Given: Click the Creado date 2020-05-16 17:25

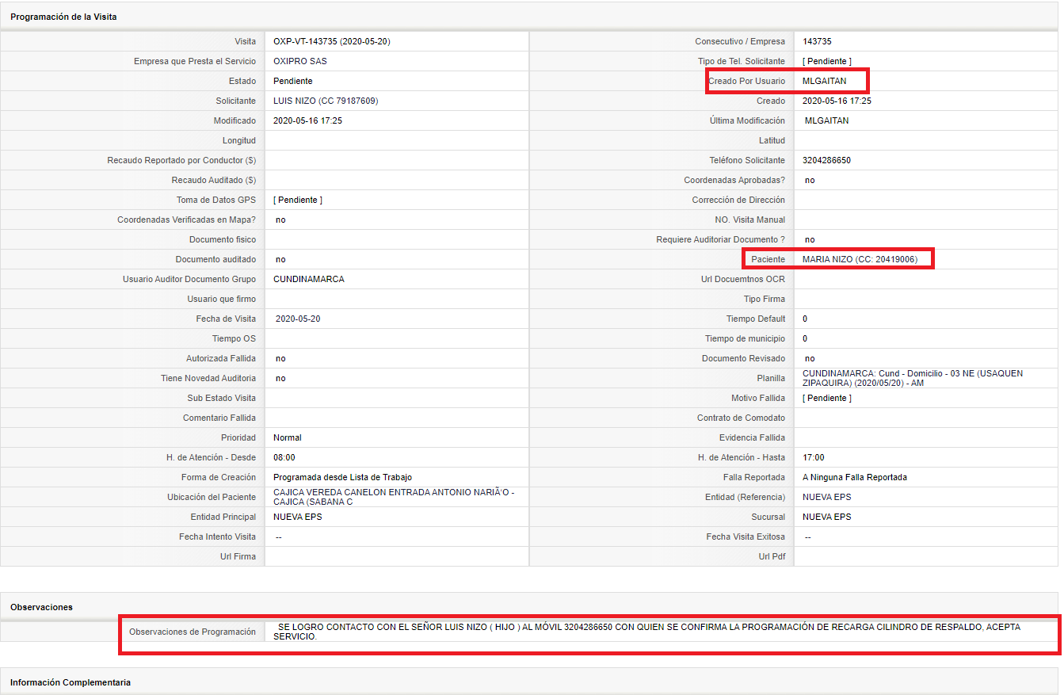Looking at the screenshot, I should [837, 101].
